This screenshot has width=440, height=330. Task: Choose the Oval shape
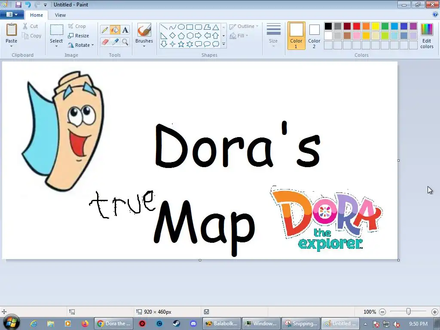[x=181, y=27]
